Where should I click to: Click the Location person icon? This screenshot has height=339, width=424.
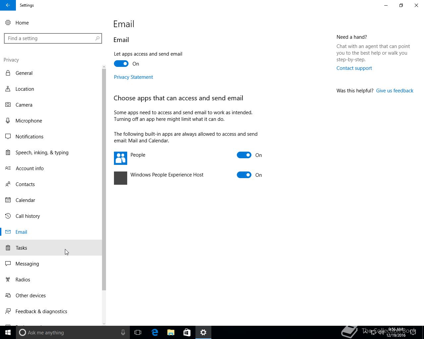click(x=8, y=89)
